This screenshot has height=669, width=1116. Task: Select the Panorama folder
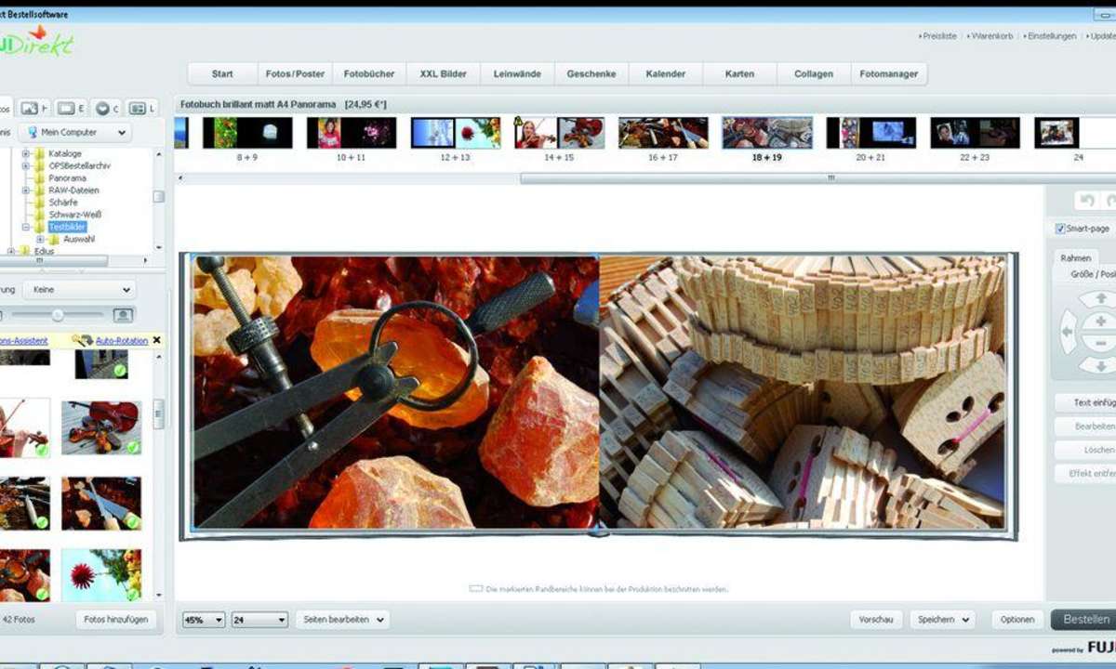(67, 177)
